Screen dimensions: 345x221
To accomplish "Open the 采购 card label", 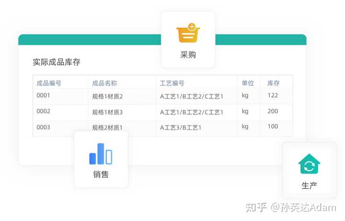I will tap(188, 55).
